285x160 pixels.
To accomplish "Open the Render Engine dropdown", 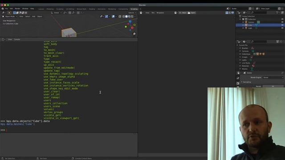I will (273, 77).
